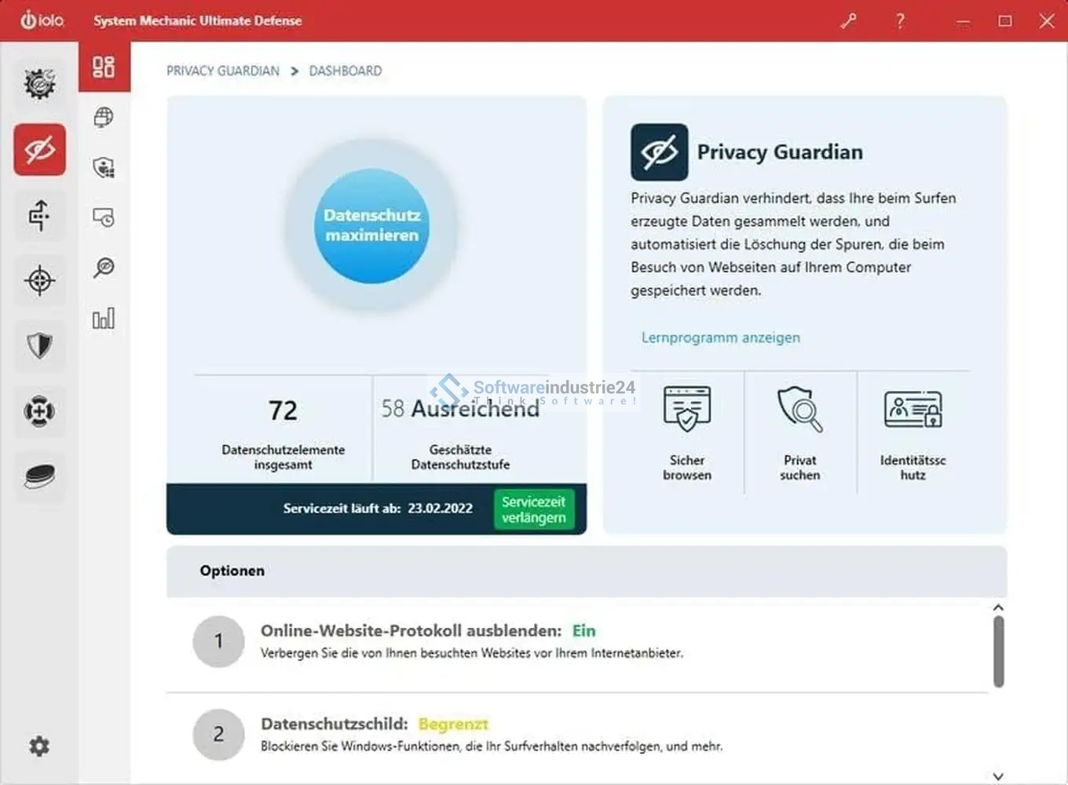Toggle Online-Website-Protokoll ausblenden Ein status
Screen dimensions: 1068x785
[x=583, y=631]
